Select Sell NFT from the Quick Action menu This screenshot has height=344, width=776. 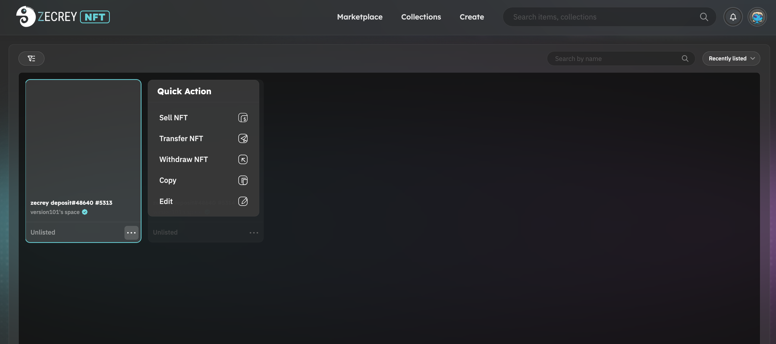pyautogui.click(x=174, y=118)
